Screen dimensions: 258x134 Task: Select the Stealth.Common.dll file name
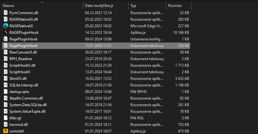(x=26, y=98)
